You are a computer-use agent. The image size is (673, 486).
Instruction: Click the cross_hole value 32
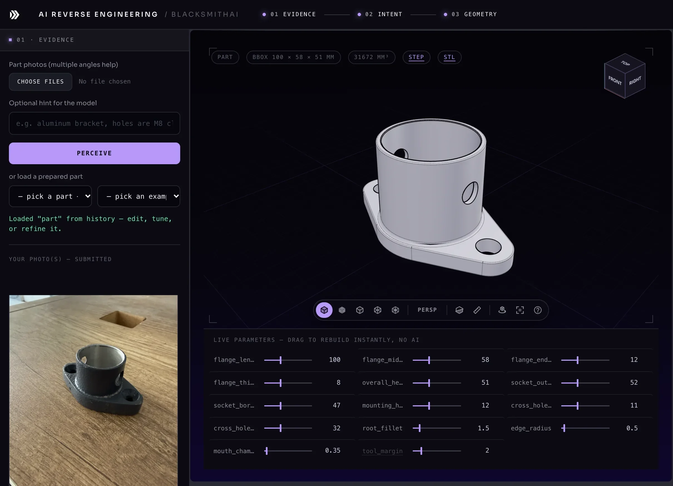pos(336,428)
